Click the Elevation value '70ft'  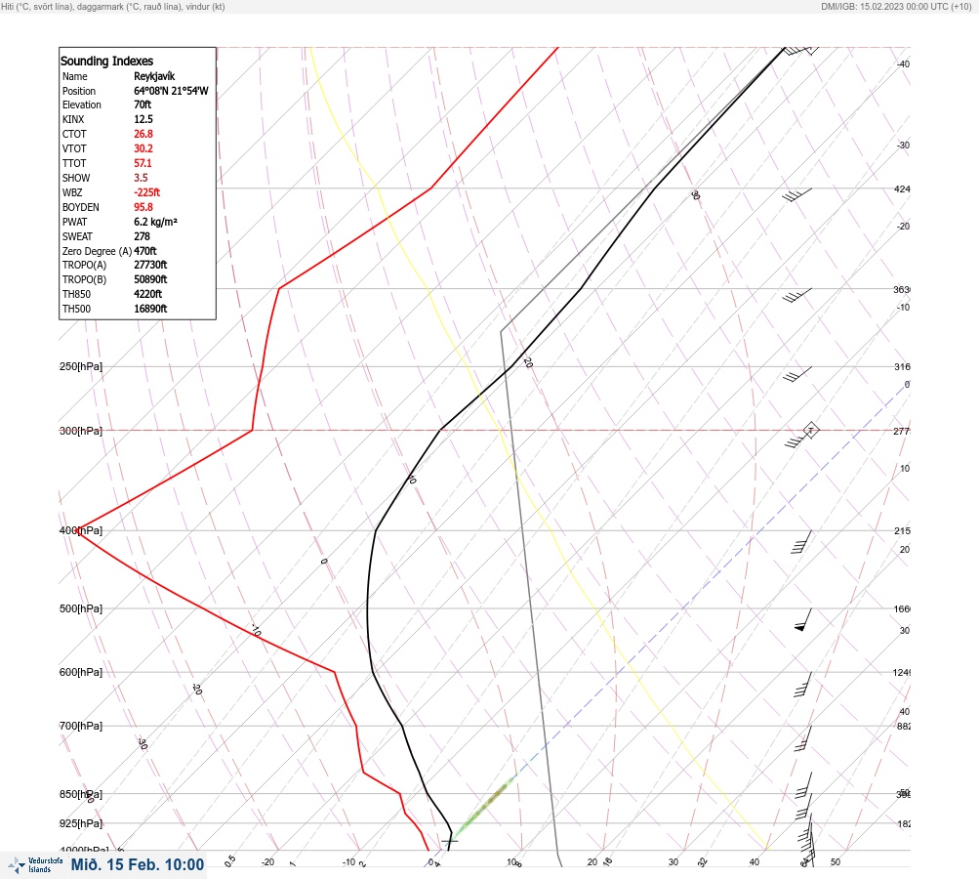[143, 105]
